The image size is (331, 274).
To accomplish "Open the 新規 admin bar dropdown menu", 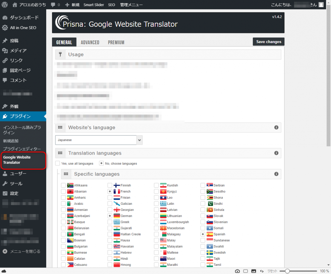I will point(72,5).
